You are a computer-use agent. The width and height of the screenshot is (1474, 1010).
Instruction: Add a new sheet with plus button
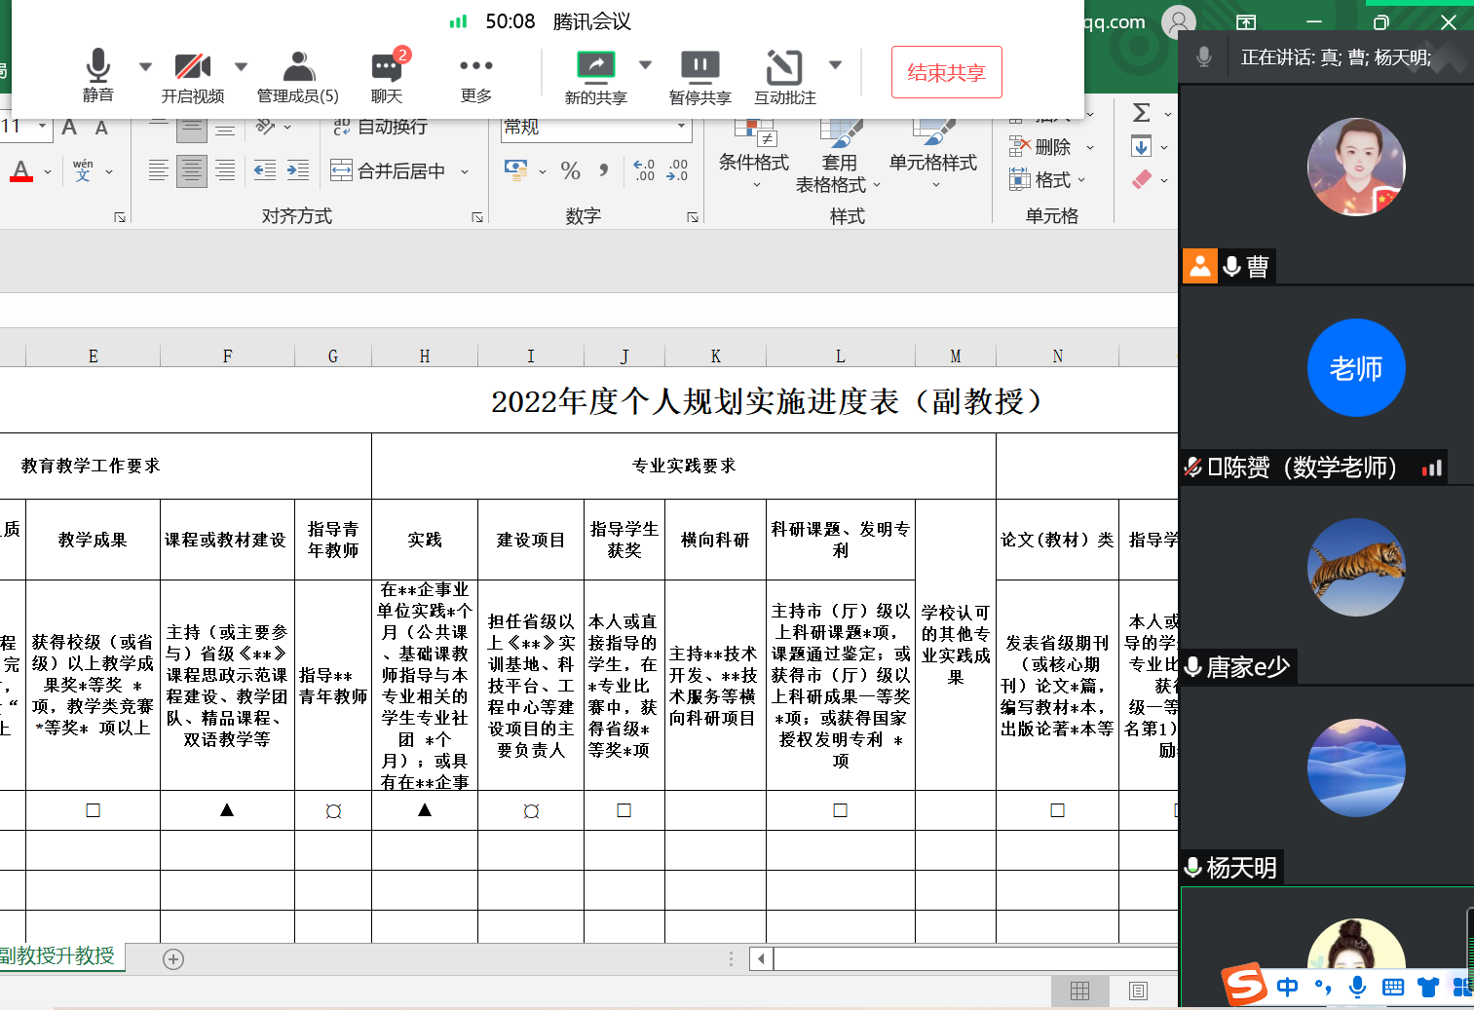173,959
